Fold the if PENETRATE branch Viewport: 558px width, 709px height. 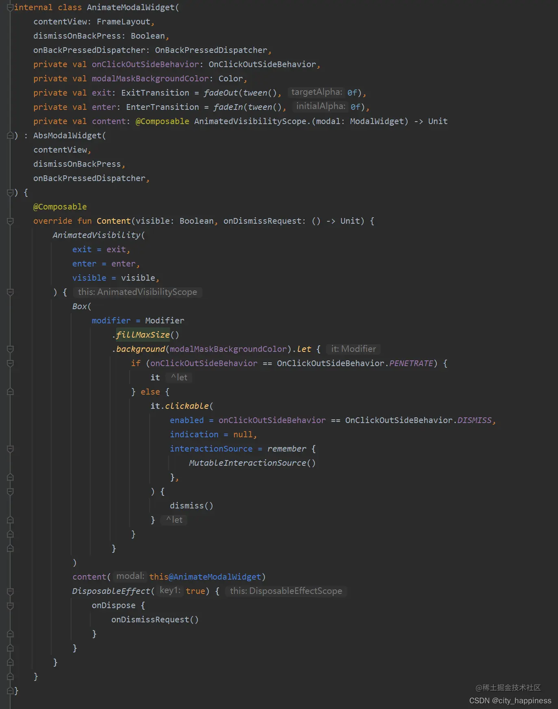coord(11,364)
